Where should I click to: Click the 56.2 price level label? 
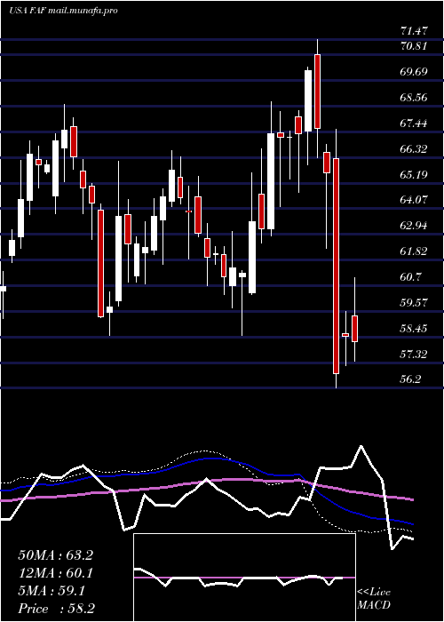coord(412,379)
